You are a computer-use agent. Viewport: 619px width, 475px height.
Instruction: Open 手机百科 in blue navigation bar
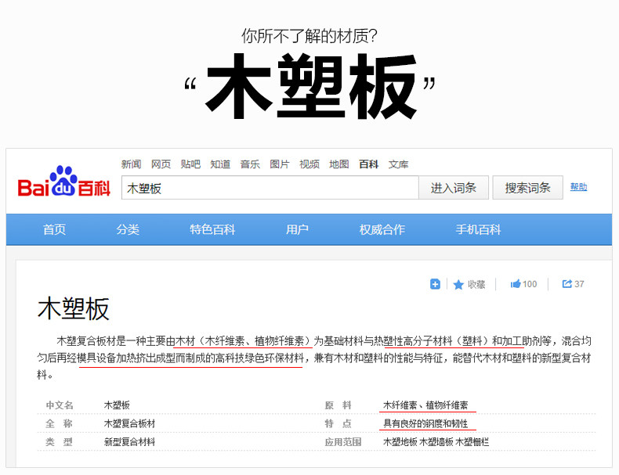(478, 229)
